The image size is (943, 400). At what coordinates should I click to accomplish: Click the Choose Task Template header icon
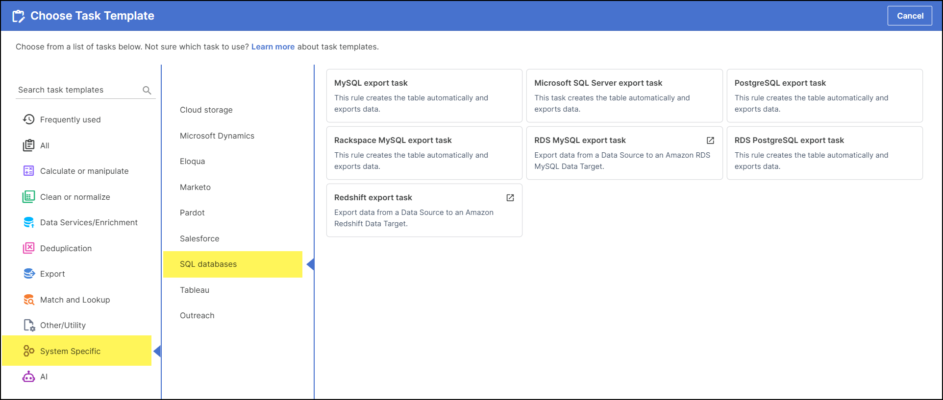18,16
